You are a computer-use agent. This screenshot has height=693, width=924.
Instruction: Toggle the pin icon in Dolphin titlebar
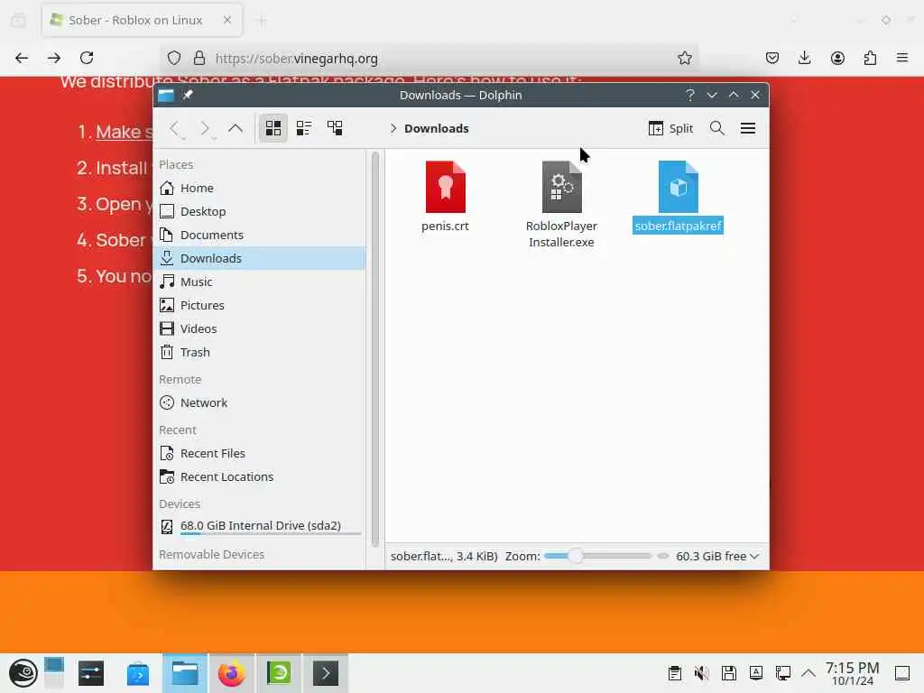(188, 95)
